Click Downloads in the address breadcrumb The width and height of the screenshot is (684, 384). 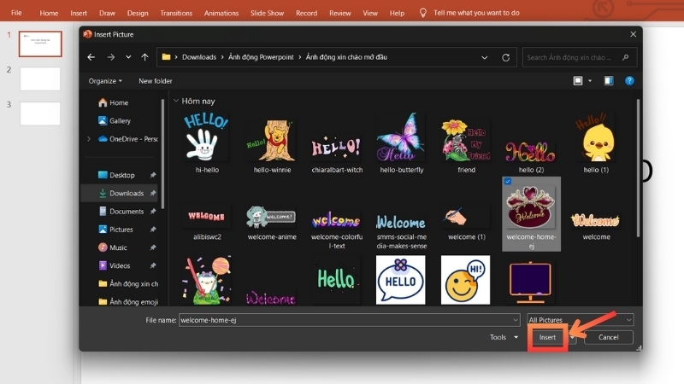199,57
